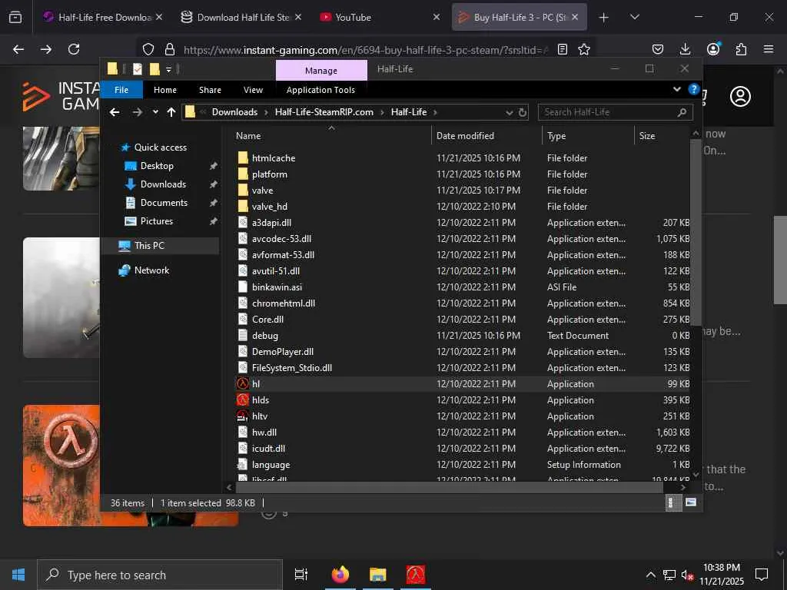This screenshot has height=590, width=787.
Task: Sort files by the Size column header
Action: [647, 136]
